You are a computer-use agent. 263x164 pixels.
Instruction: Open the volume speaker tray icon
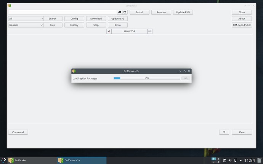click(230, 161)
